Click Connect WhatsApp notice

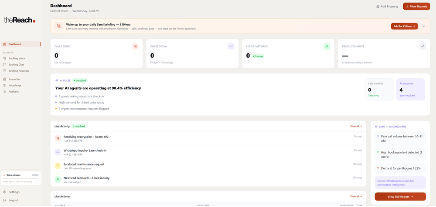coord(400,183)
